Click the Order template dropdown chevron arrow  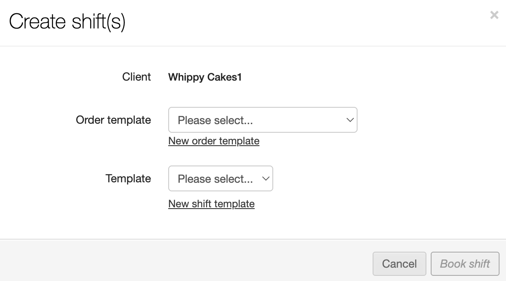click(350, 120)
